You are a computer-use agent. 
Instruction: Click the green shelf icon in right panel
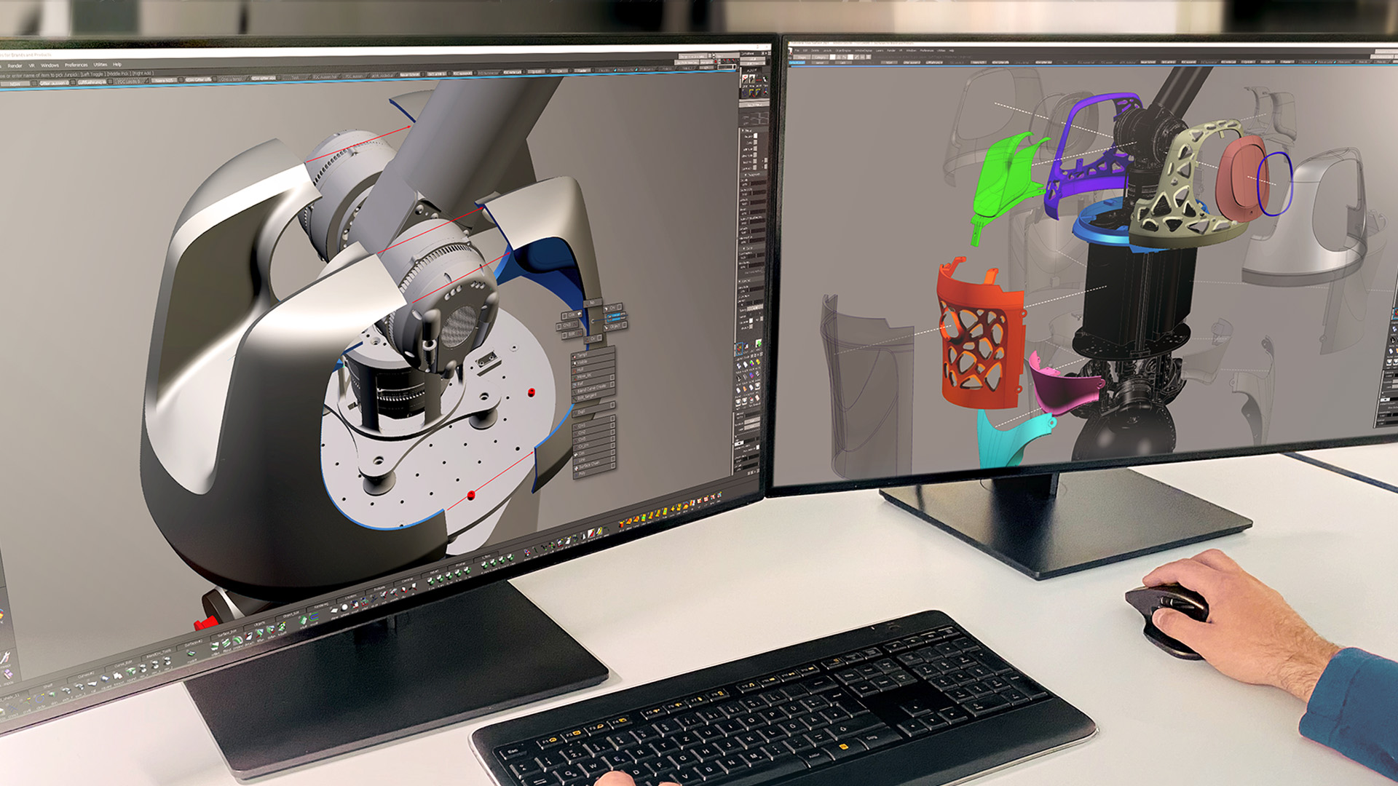(759, 344)
